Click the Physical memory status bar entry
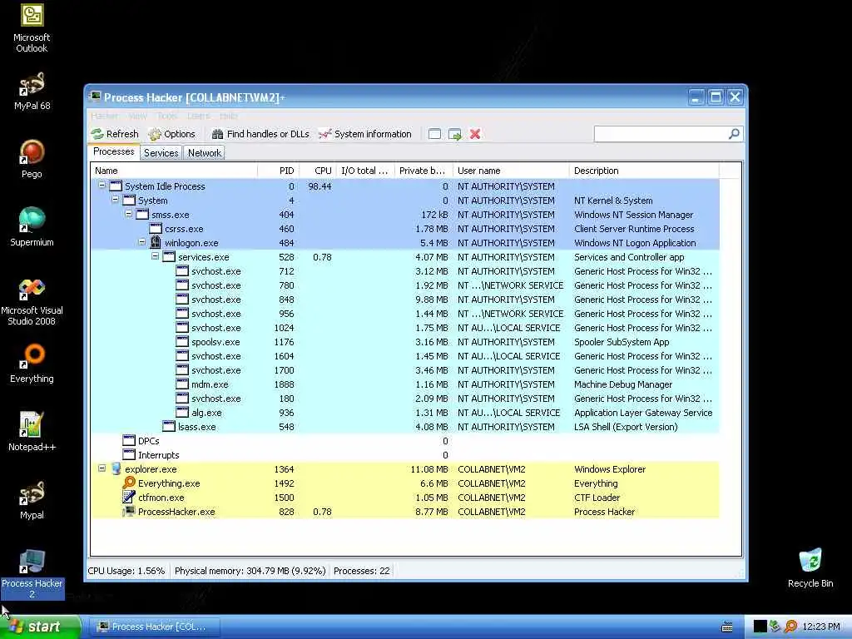 click(x=250, y=571)
